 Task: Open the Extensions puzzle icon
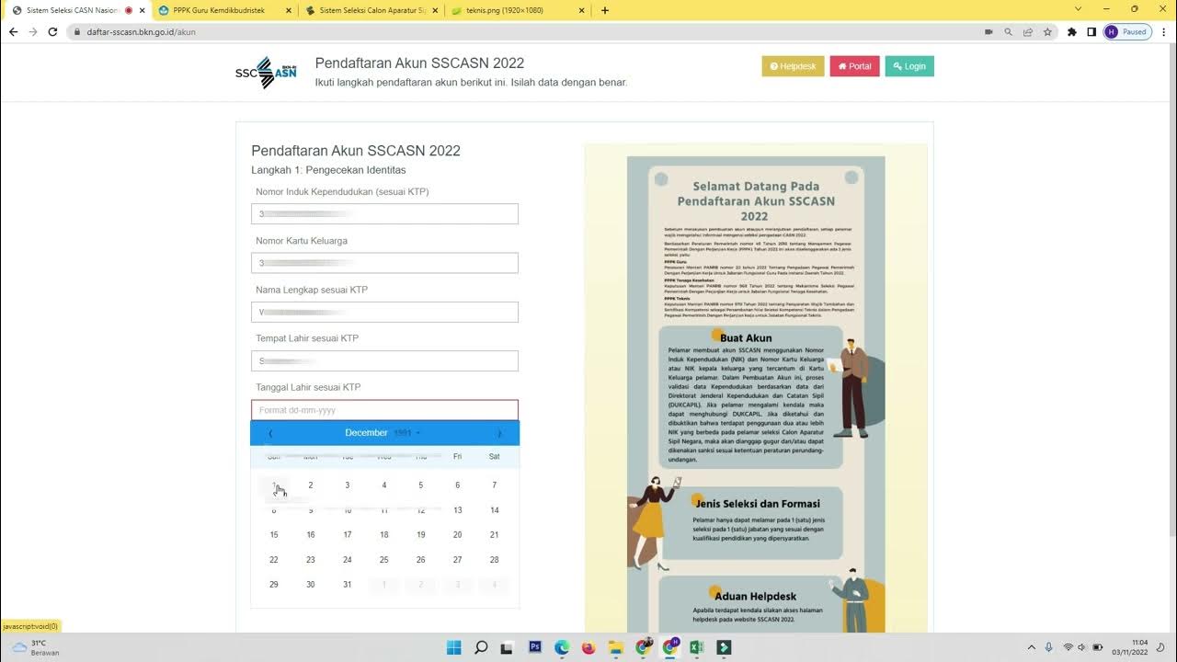click(1072, 31)
